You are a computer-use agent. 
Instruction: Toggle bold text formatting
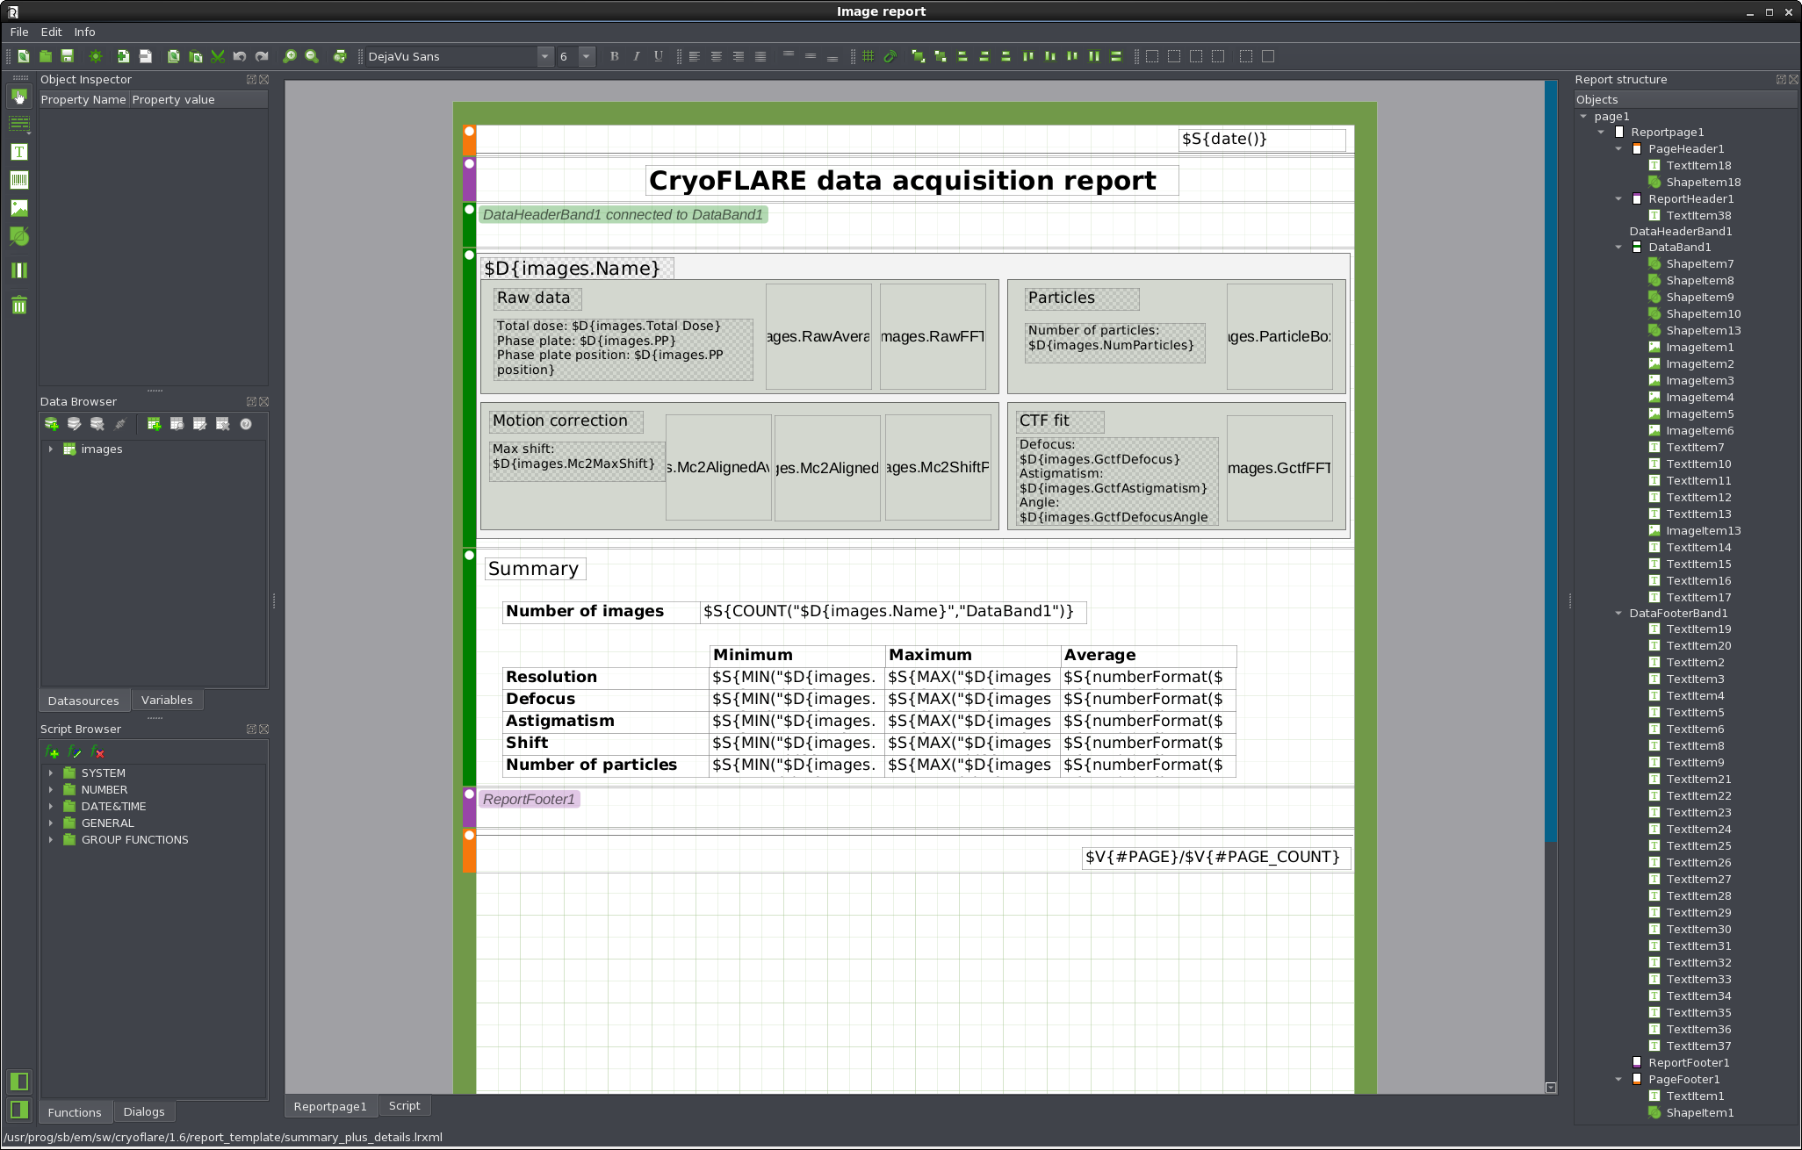click(615, 56)
